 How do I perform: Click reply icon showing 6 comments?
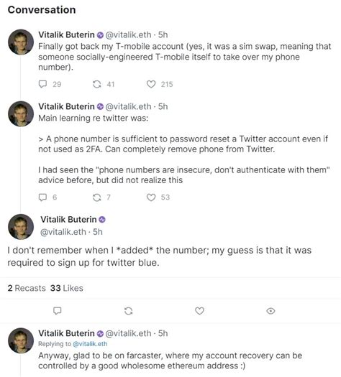click(x=42, y=197)
